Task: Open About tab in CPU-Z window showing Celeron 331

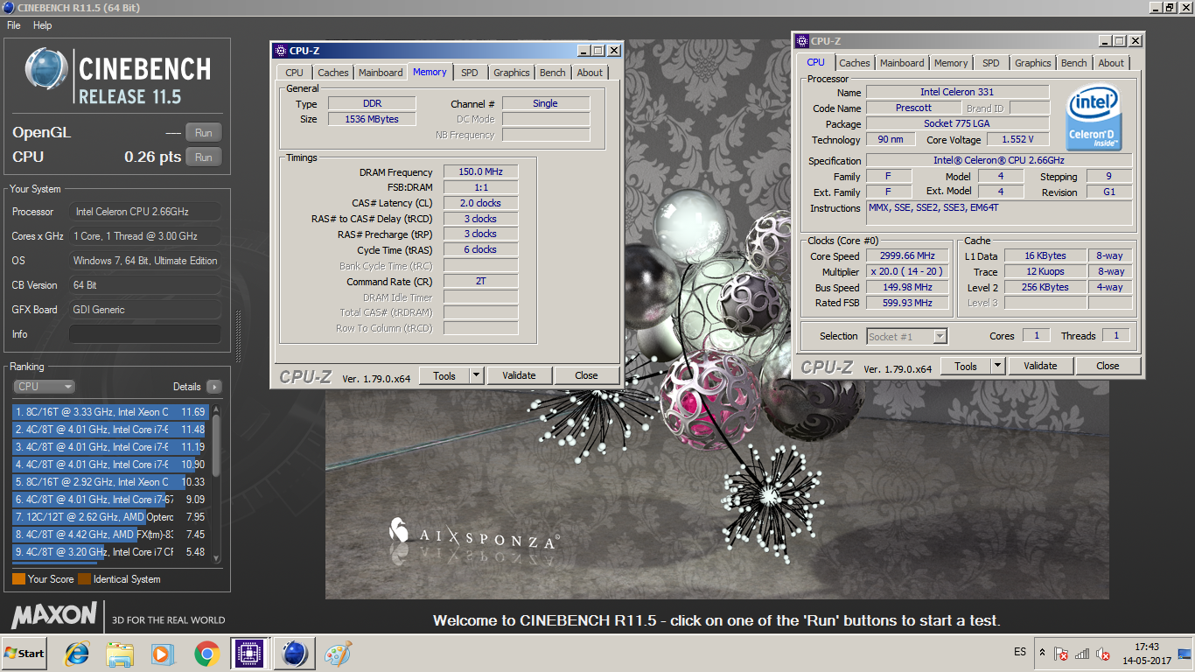Action: click(1111, 63)
